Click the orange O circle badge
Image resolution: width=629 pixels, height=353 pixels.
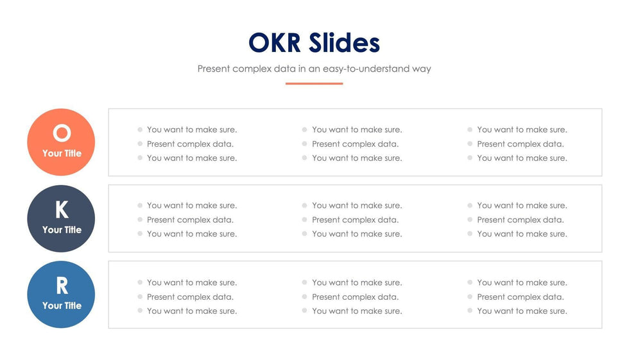61,142
